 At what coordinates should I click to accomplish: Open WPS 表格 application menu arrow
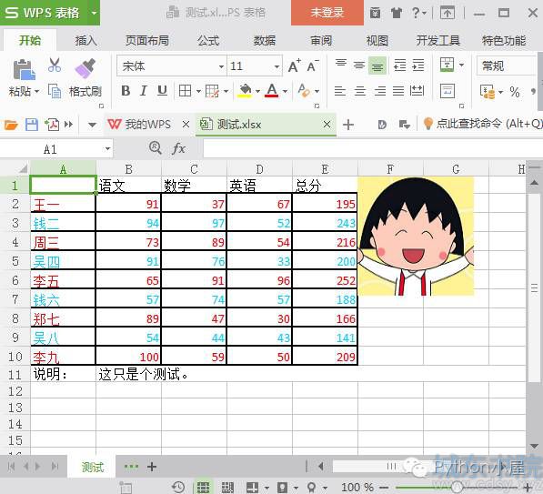point(94,13)
